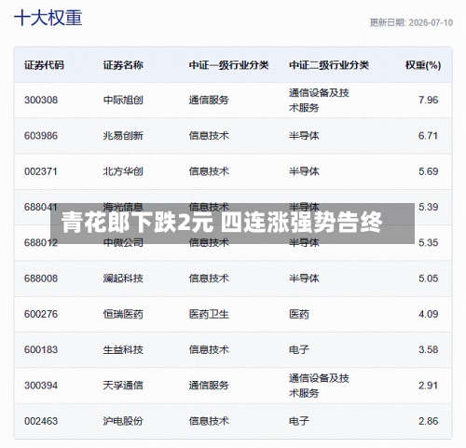Viewport: 466px width, 448px height.
Task: Click security code 600183
Action: 41,349
